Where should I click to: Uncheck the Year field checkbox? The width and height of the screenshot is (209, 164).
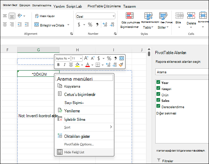pos(158,82)
